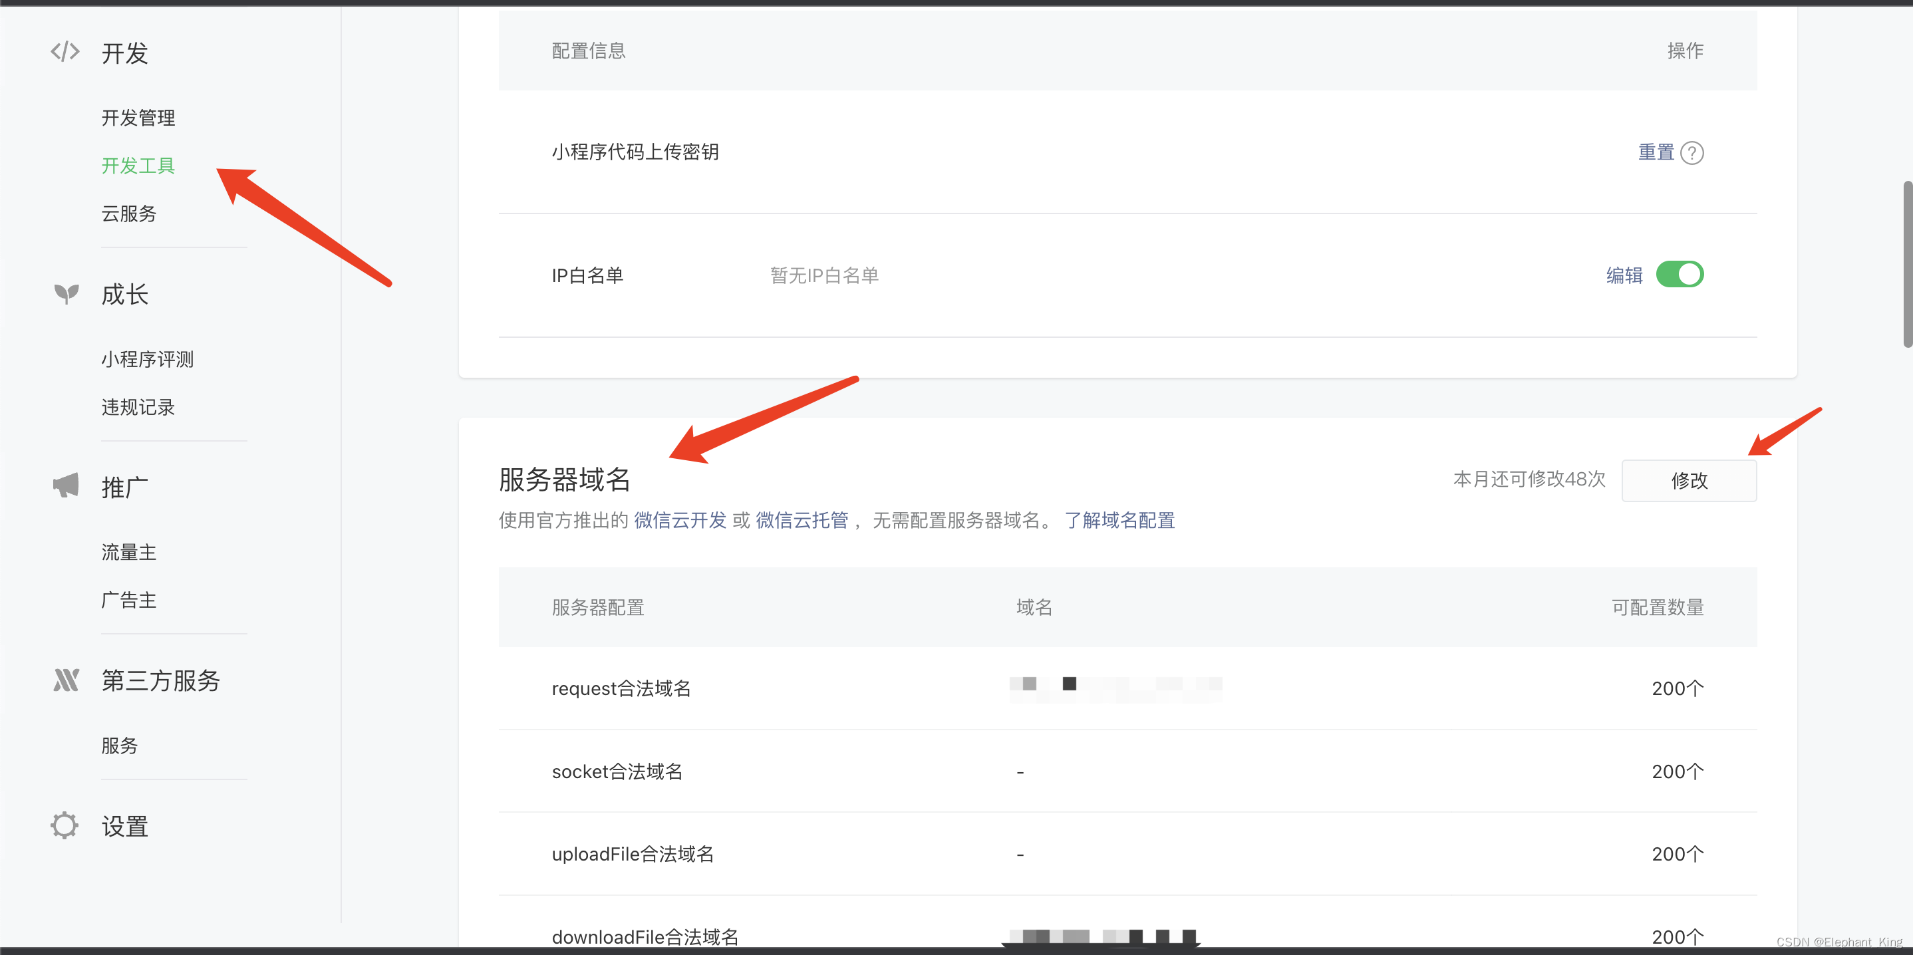Open 流量主 under 推广

pos(129,553)
